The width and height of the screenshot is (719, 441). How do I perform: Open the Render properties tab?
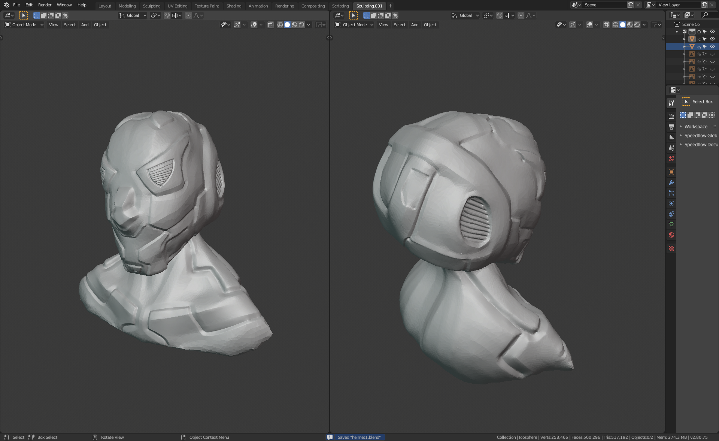(x=671, y=116)
